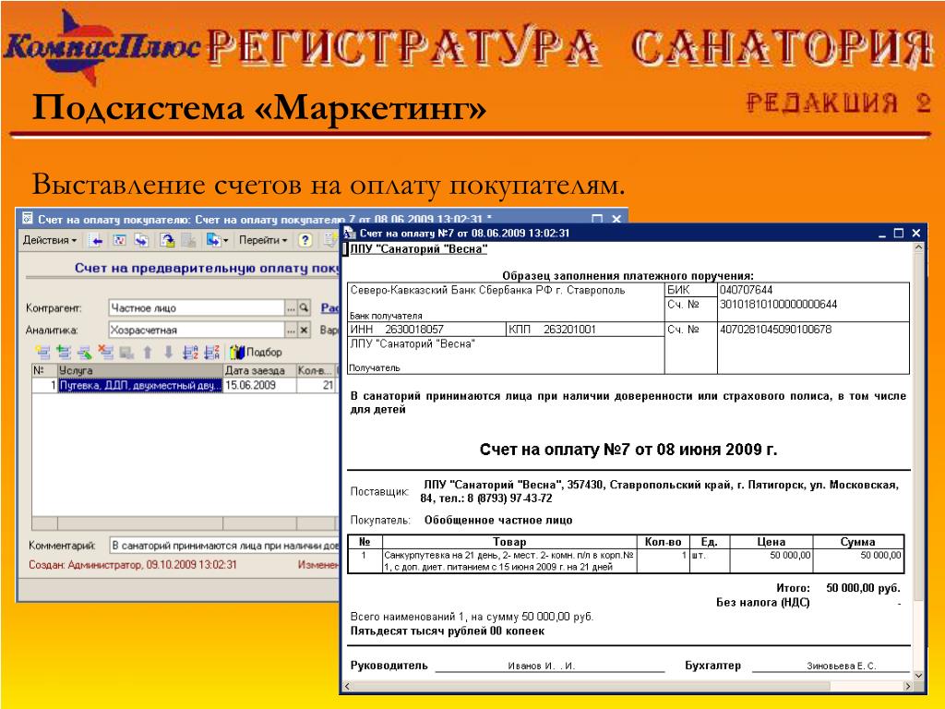Click the № column header in services table
Screen dimensions: 945x709
point(44,370)
